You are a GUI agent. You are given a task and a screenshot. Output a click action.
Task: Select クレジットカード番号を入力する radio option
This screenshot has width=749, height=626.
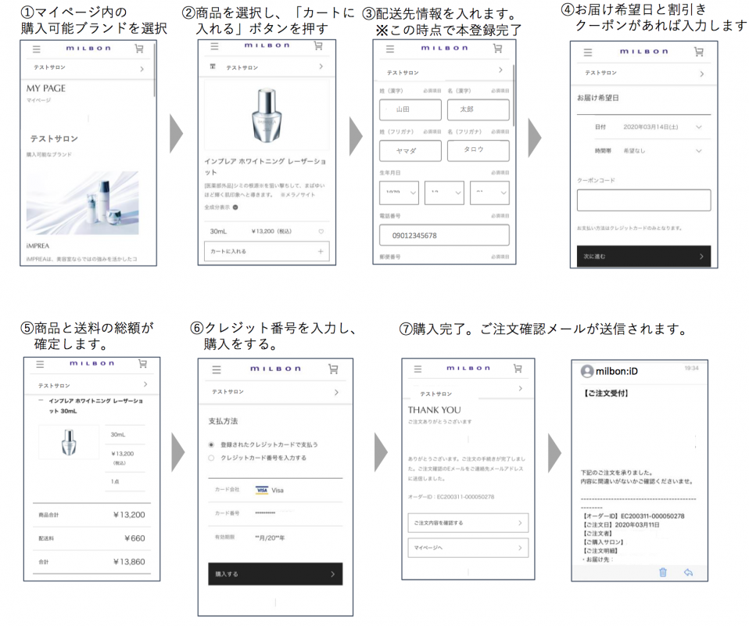pyautogui.click(x=211, y=458)
